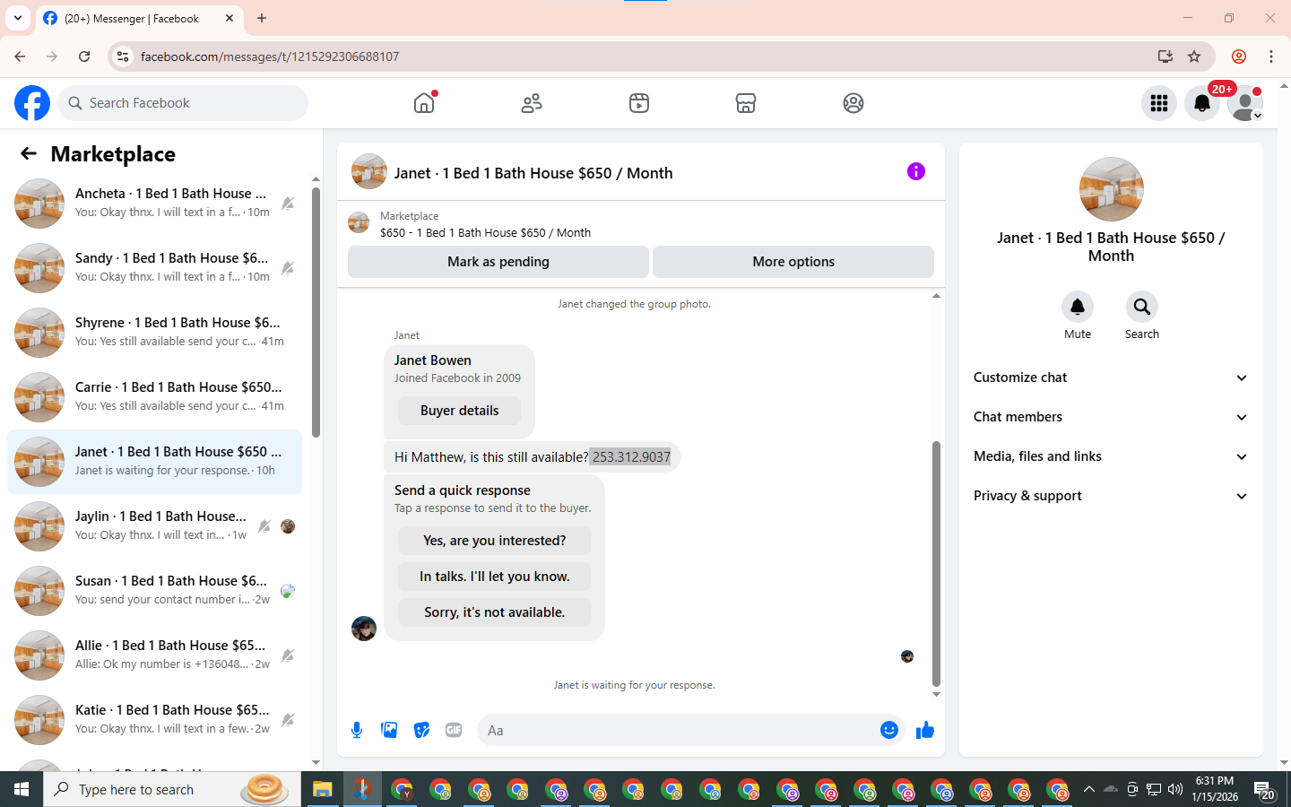Choose a GIF

(x=454, y=730)
